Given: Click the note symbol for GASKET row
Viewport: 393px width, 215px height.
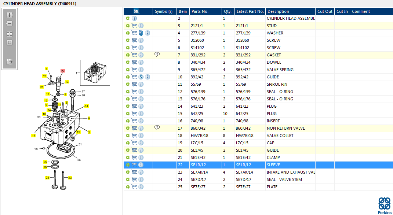Looking at the screenshot, I should pos(157,55).
